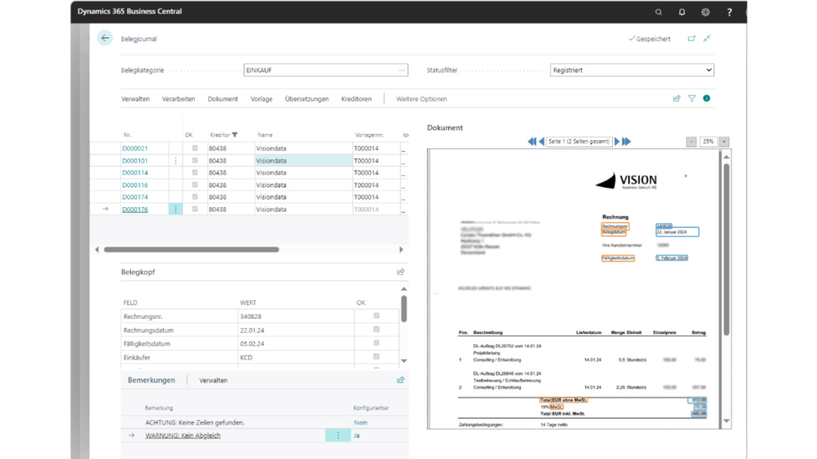The image size is (817, 459).
Task: Click the share icon in action bar
Action: [677, 98]
